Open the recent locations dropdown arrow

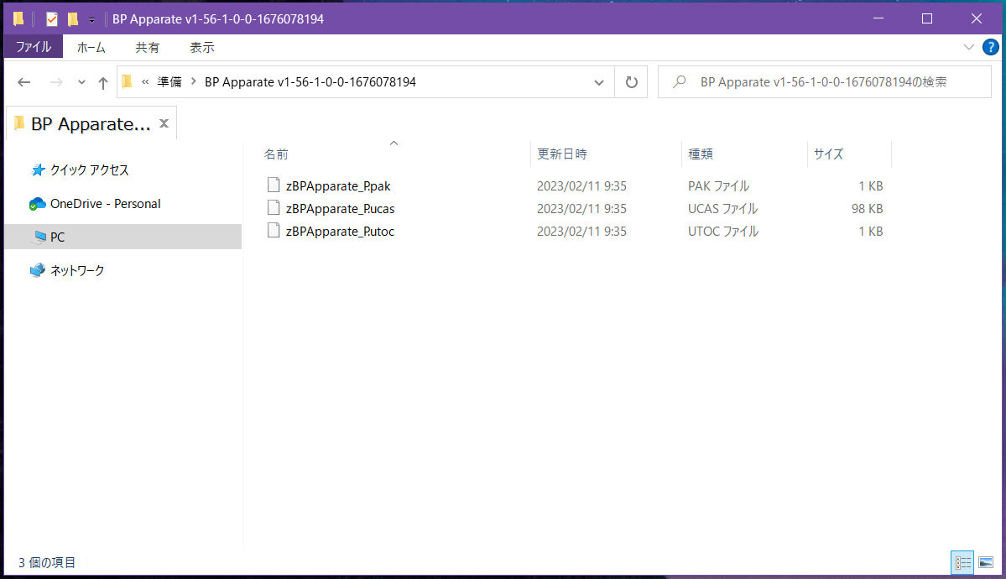[x=81, y=82]
